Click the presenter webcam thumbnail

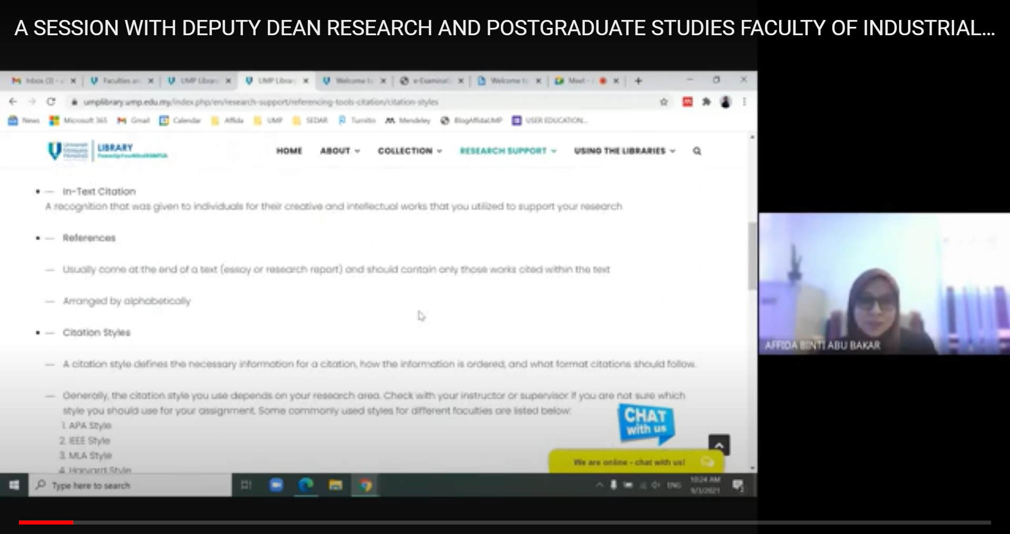884,283
